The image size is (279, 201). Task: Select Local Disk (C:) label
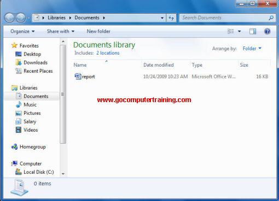pos(39,172)
